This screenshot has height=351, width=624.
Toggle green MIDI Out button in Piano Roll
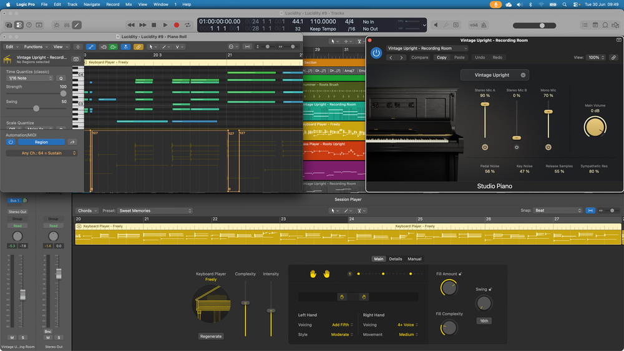pyautogui.click(x=114, y=47)
